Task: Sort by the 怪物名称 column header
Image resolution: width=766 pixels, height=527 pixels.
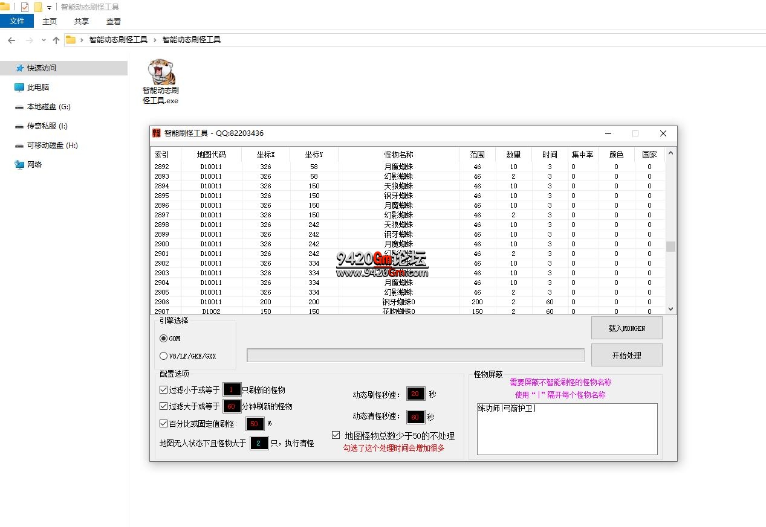Action: (398, 155)
